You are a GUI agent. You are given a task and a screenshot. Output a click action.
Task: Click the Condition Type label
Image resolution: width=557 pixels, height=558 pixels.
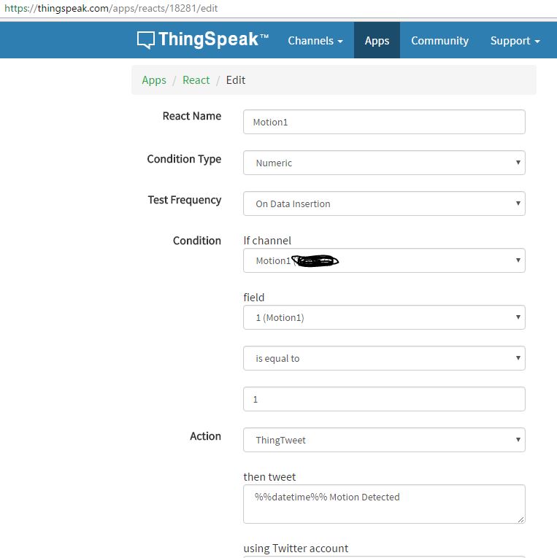point(184,159)
